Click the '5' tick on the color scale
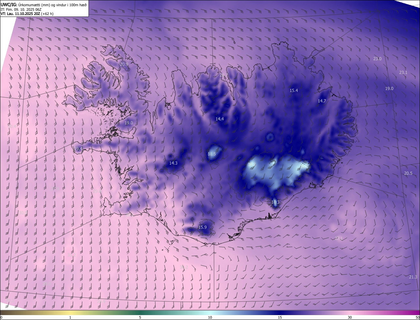Screen dimensions: 420x320 [140, 318]
